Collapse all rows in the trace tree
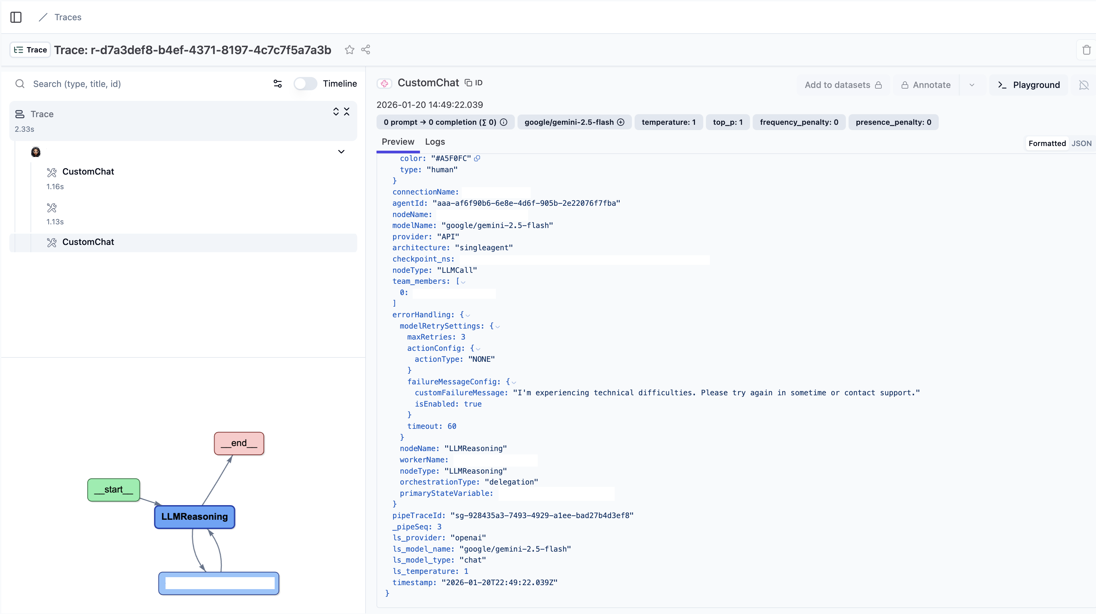The height and width of the screenshot is (614, 1096). (x=347, y=112)
